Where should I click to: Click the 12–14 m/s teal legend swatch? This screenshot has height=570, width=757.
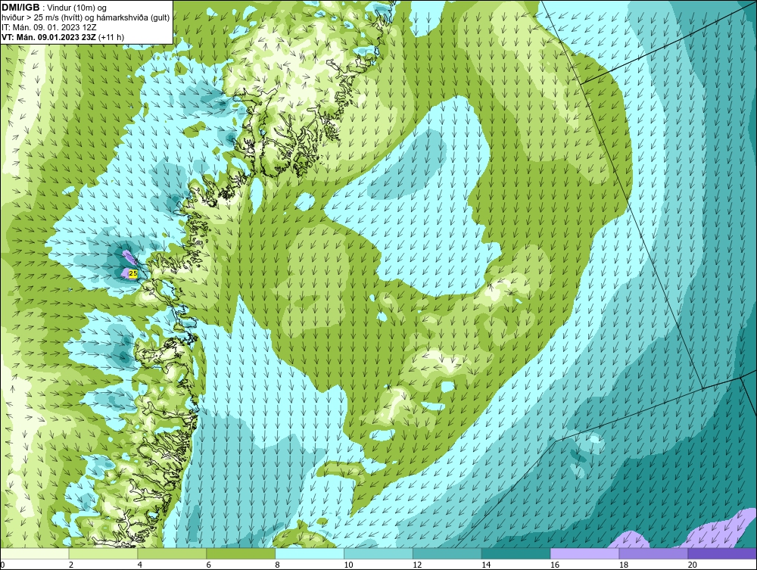pyautogui.click(x=447, y=553)
